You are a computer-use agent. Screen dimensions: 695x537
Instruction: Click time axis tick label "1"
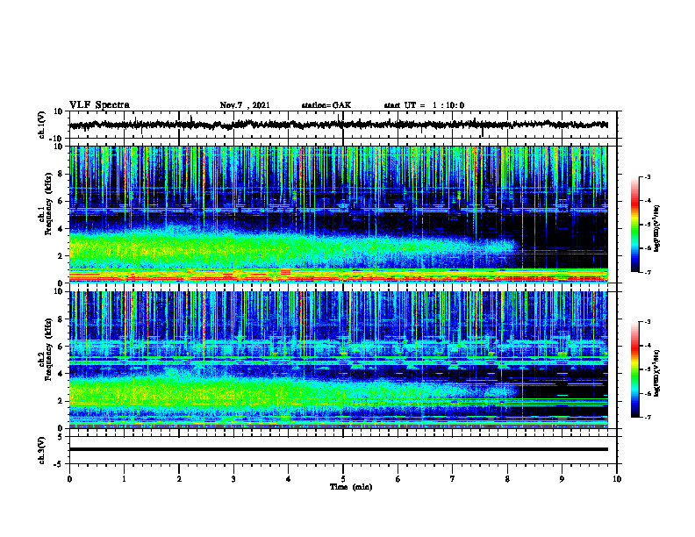124,479
